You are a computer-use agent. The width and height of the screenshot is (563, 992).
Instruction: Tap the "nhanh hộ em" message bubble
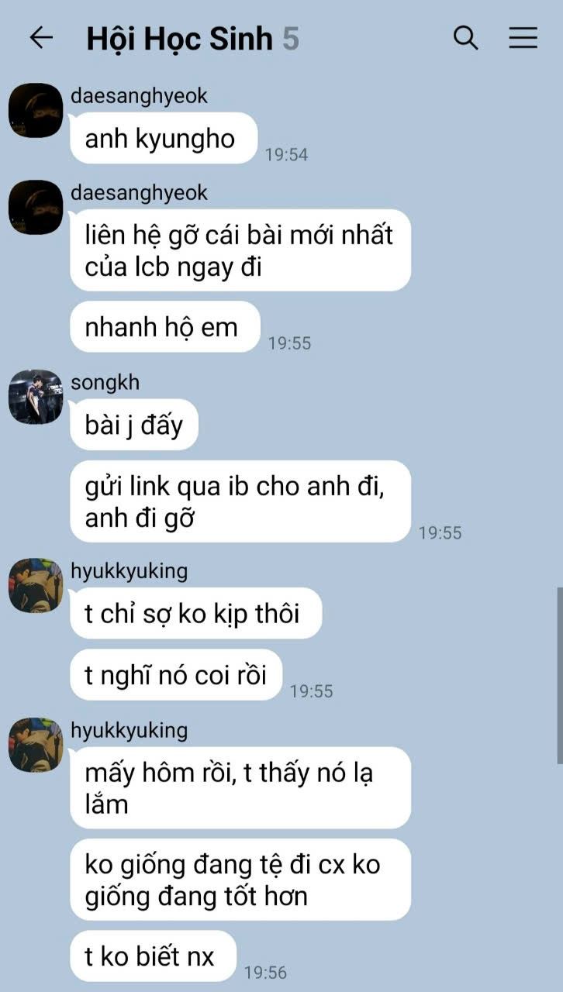point(165,326)
